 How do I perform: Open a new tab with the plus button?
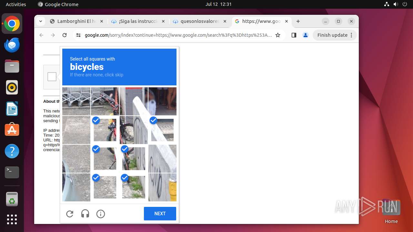pyautogui.click(x=298, y=21)
